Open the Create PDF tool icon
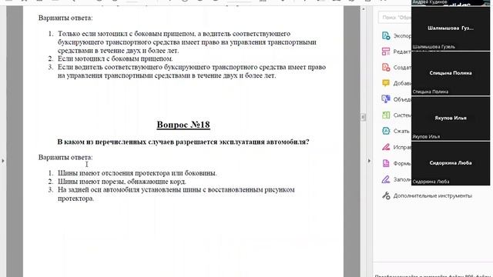This screenshot has width=493, height=277. [386, 67]
